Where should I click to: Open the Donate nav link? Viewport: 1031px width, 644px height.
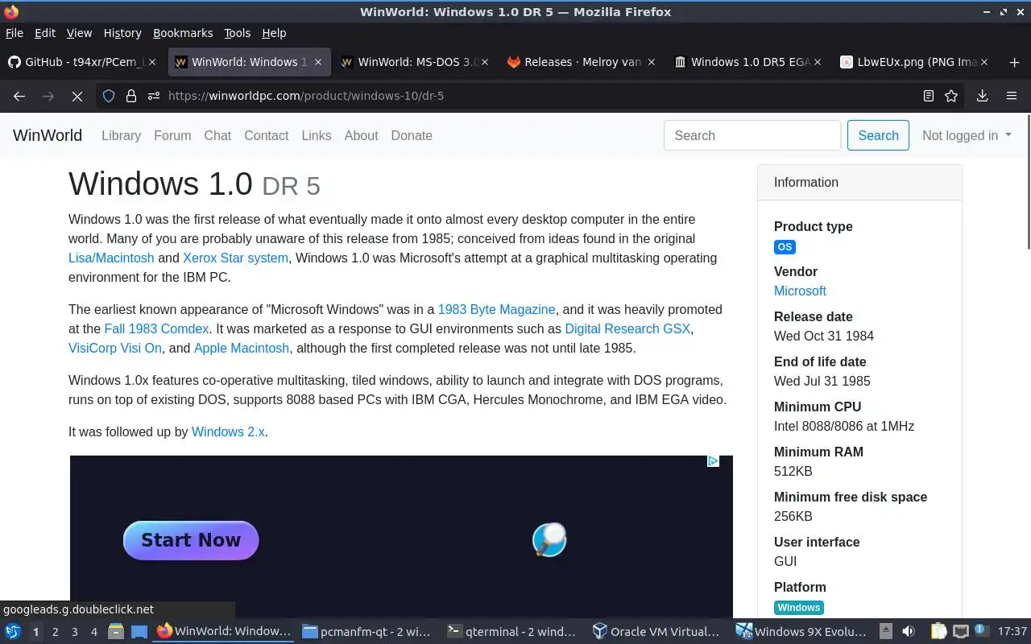[412, 135]
